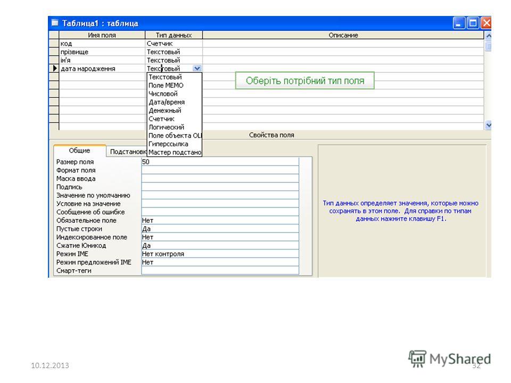Click Текстовый type cell of прізвище
The width and height of the screenshot is (511, 383).
[x=174, y=52]
